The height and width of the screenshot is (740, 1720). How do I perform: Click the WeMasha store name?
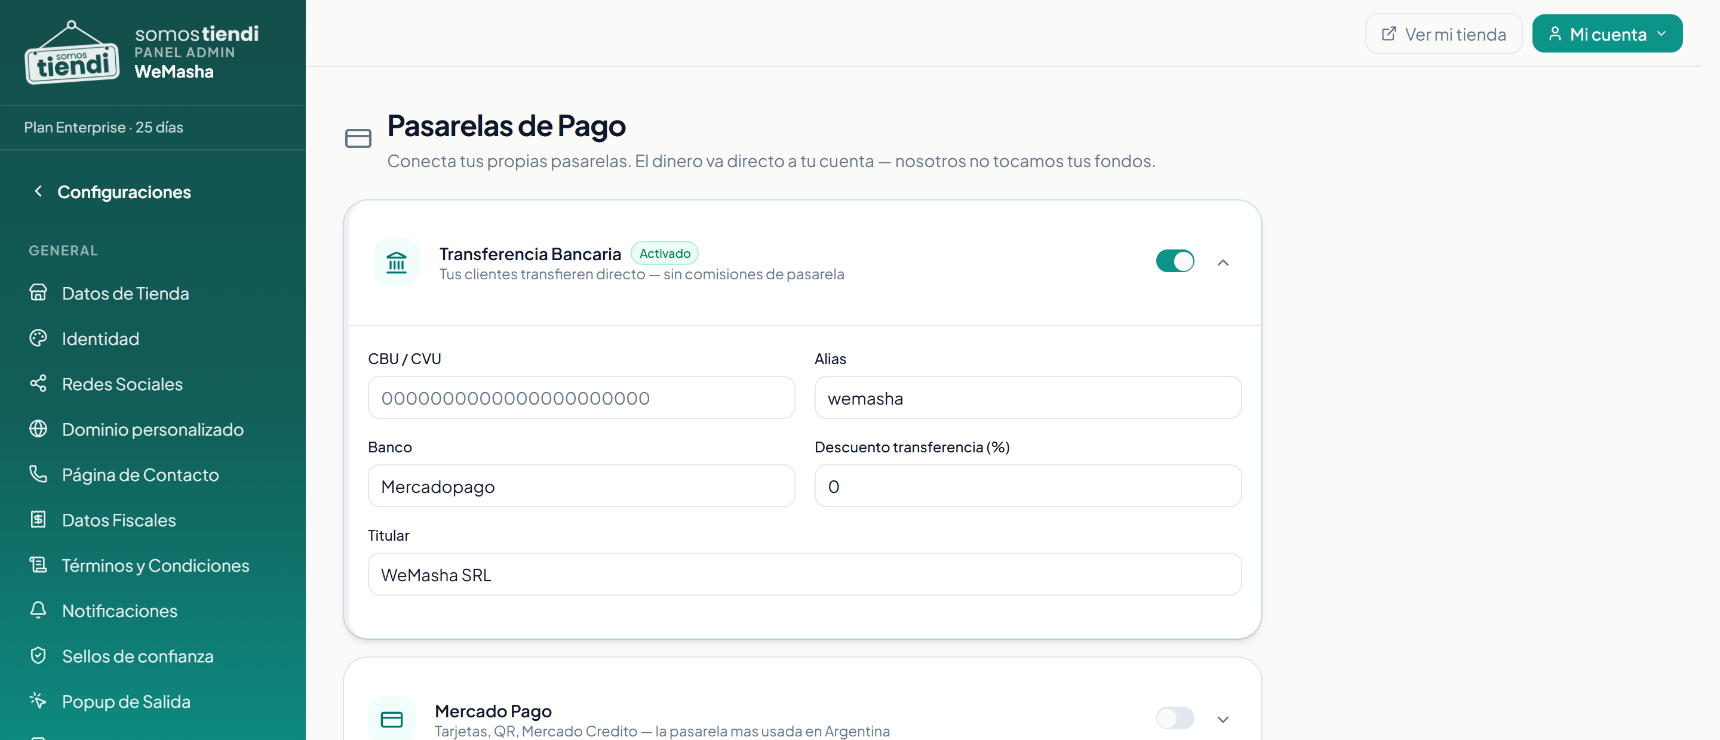[174, 72]
